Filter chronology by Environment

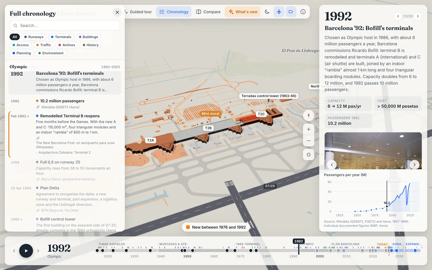(x=51, y=53)
